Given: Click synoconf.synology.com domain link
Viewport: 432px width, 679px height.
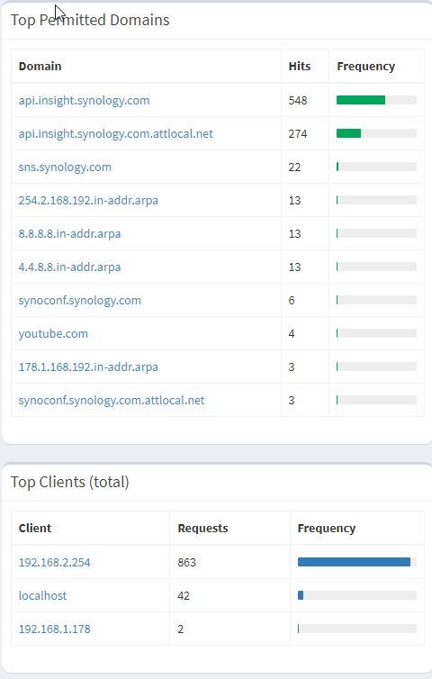Looking at the screenshot, I should [79, 300].
